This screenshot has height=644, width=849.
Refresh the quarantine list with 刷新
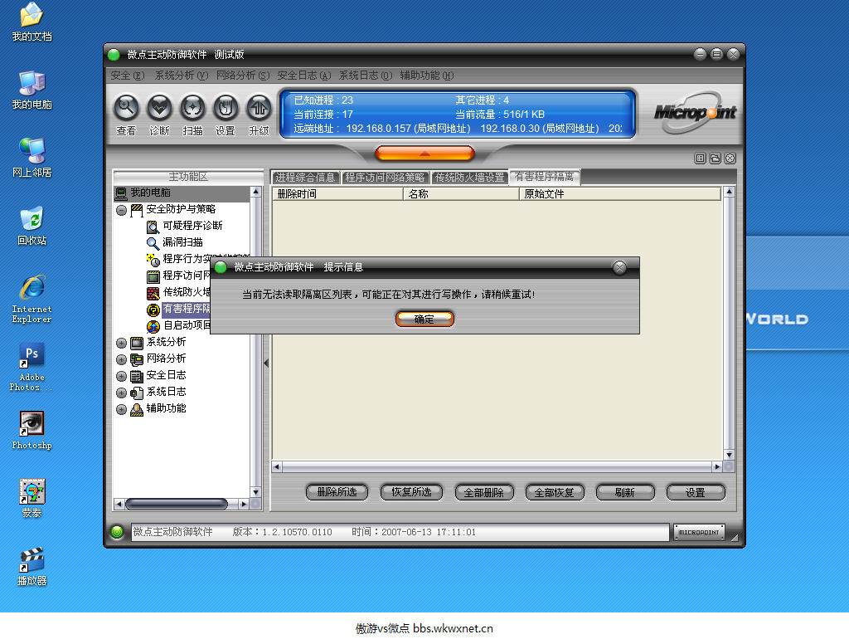coord(625,492)
